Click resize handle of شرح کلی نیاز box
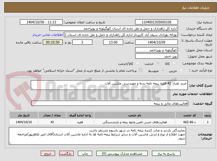The width and height of the screenshot is (217, 161). (x=32, y=88)
